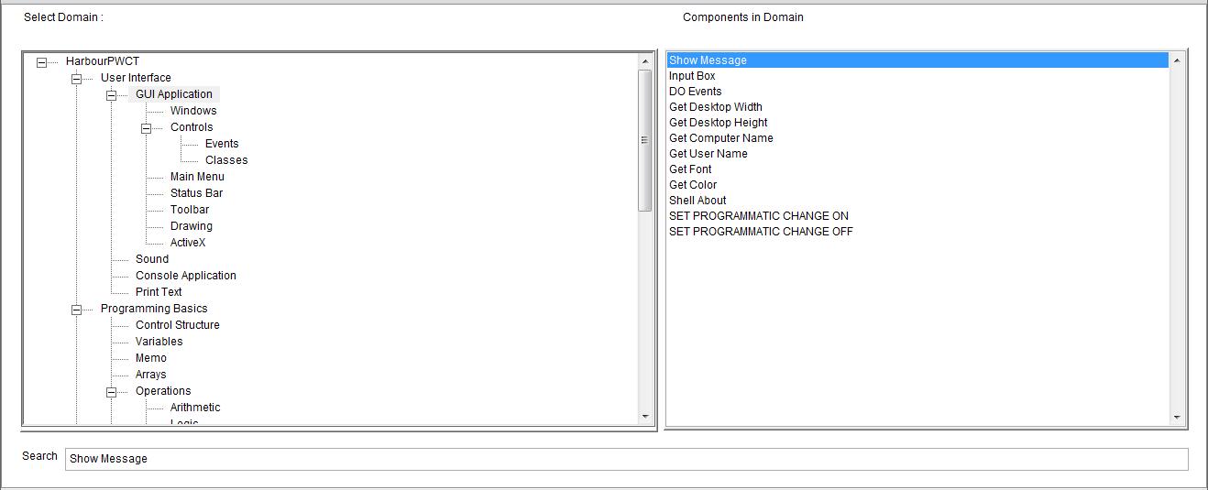Click components list scroll-down arrow

(1177, 418)
